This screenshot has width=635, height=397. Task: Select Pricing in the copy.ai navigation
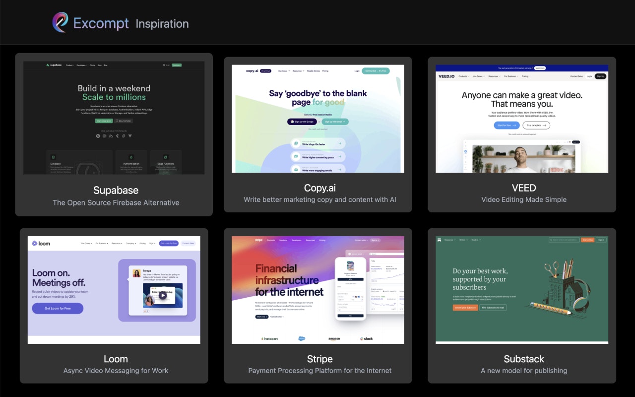(x=325, y=71)
